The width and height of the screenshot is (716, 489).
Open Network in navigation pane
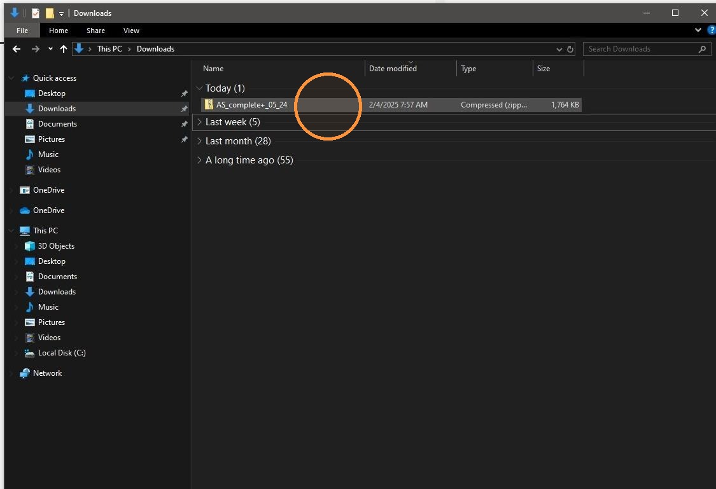tap(47, 373)
